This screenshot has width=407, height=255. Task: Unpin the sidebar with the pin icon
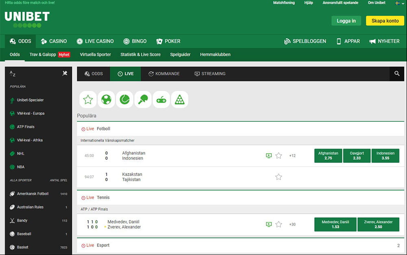(x=65, y=73)
